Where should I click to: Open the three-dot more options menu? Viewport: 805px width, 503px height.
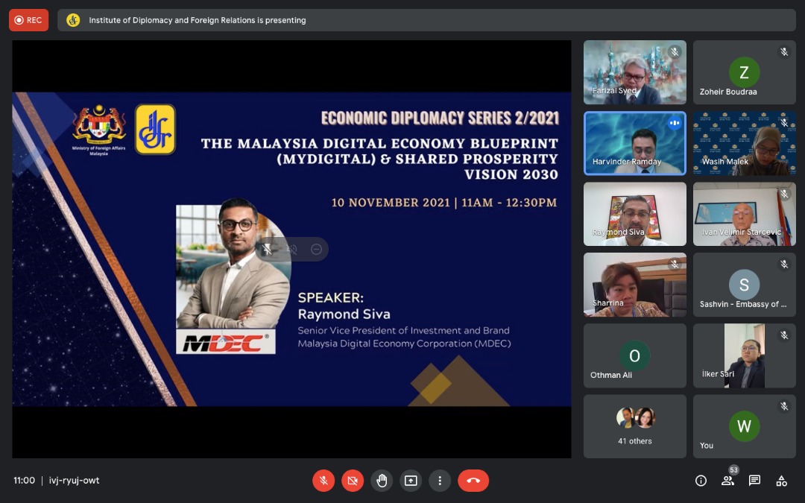440,481
